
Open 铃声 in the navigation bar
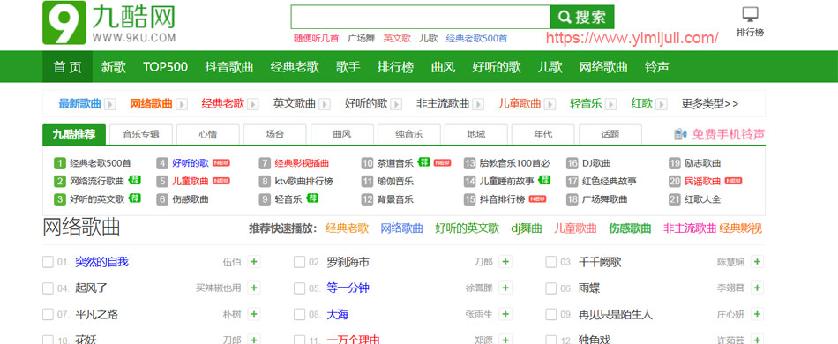point(657,67)
